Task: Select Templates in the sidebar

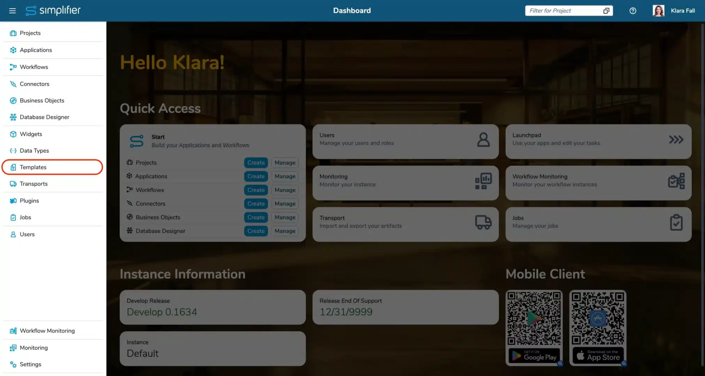Action: tap(33, 167)
